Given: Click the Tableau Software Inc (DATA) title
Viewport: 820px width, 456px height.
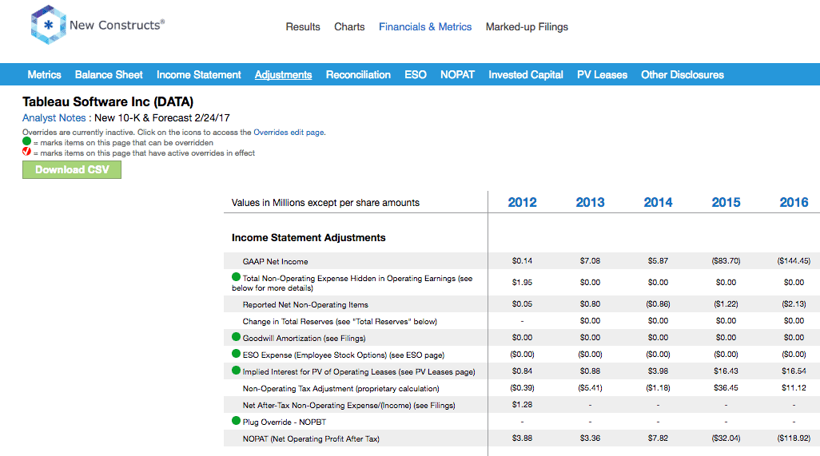Looking at the screenshot, I should [108, 102].
